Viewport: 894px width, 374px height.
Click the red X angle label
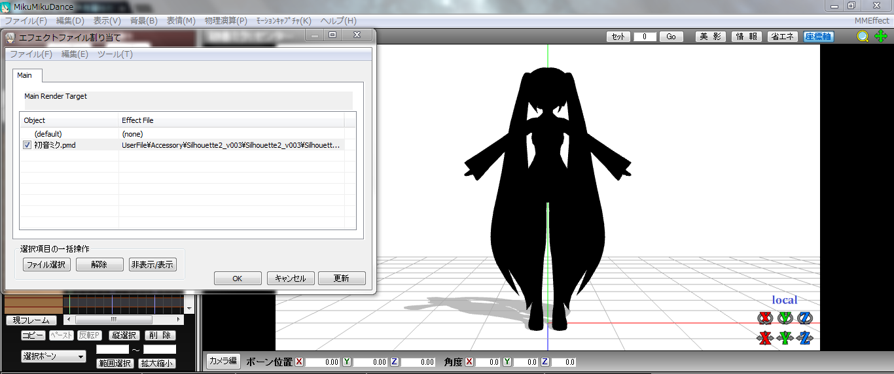[x=469, y=362]
